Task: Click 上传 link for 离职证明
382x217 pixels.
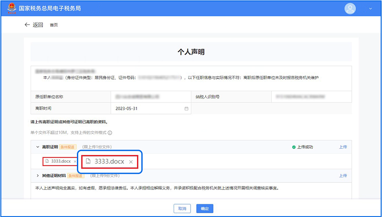Action: (x=343, y=147)
